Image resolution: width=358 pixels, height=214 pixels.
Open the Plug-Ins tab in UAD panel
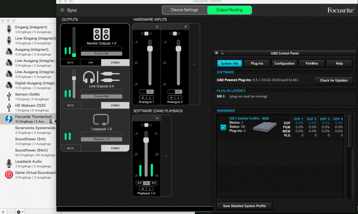coord(257,63)
